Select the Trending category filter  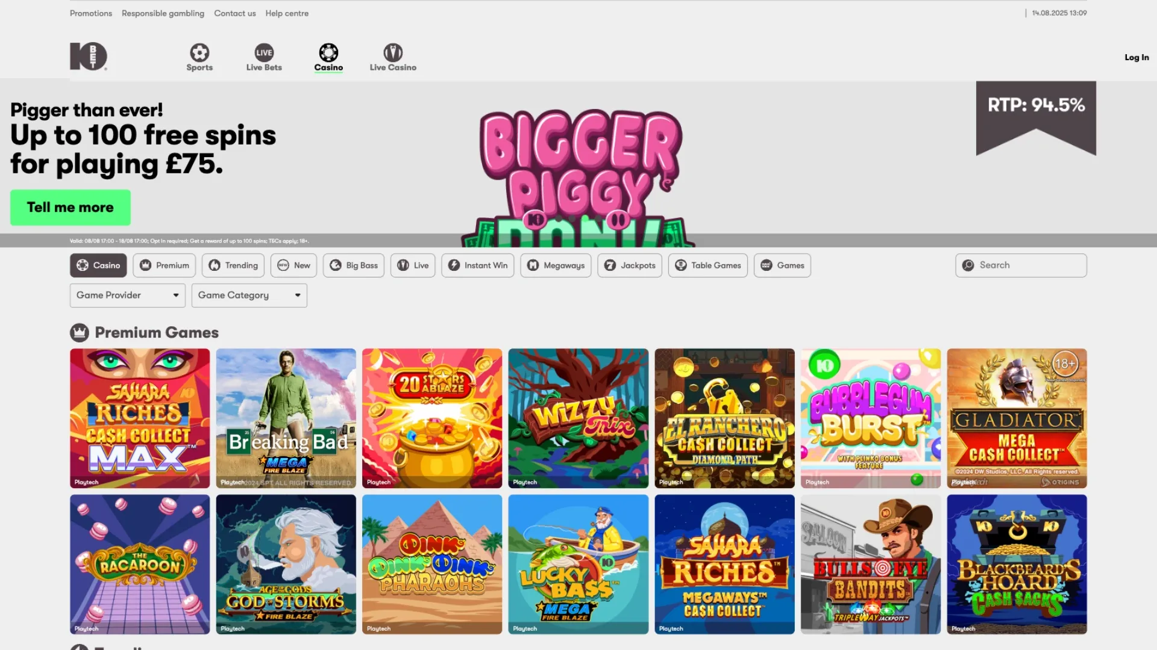point(233,265)
